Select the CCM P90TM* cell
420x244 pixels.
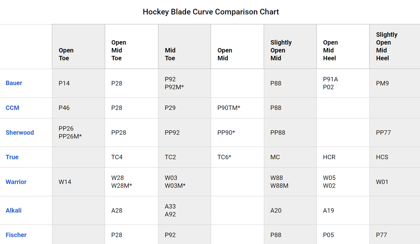(x=229, y=108)
